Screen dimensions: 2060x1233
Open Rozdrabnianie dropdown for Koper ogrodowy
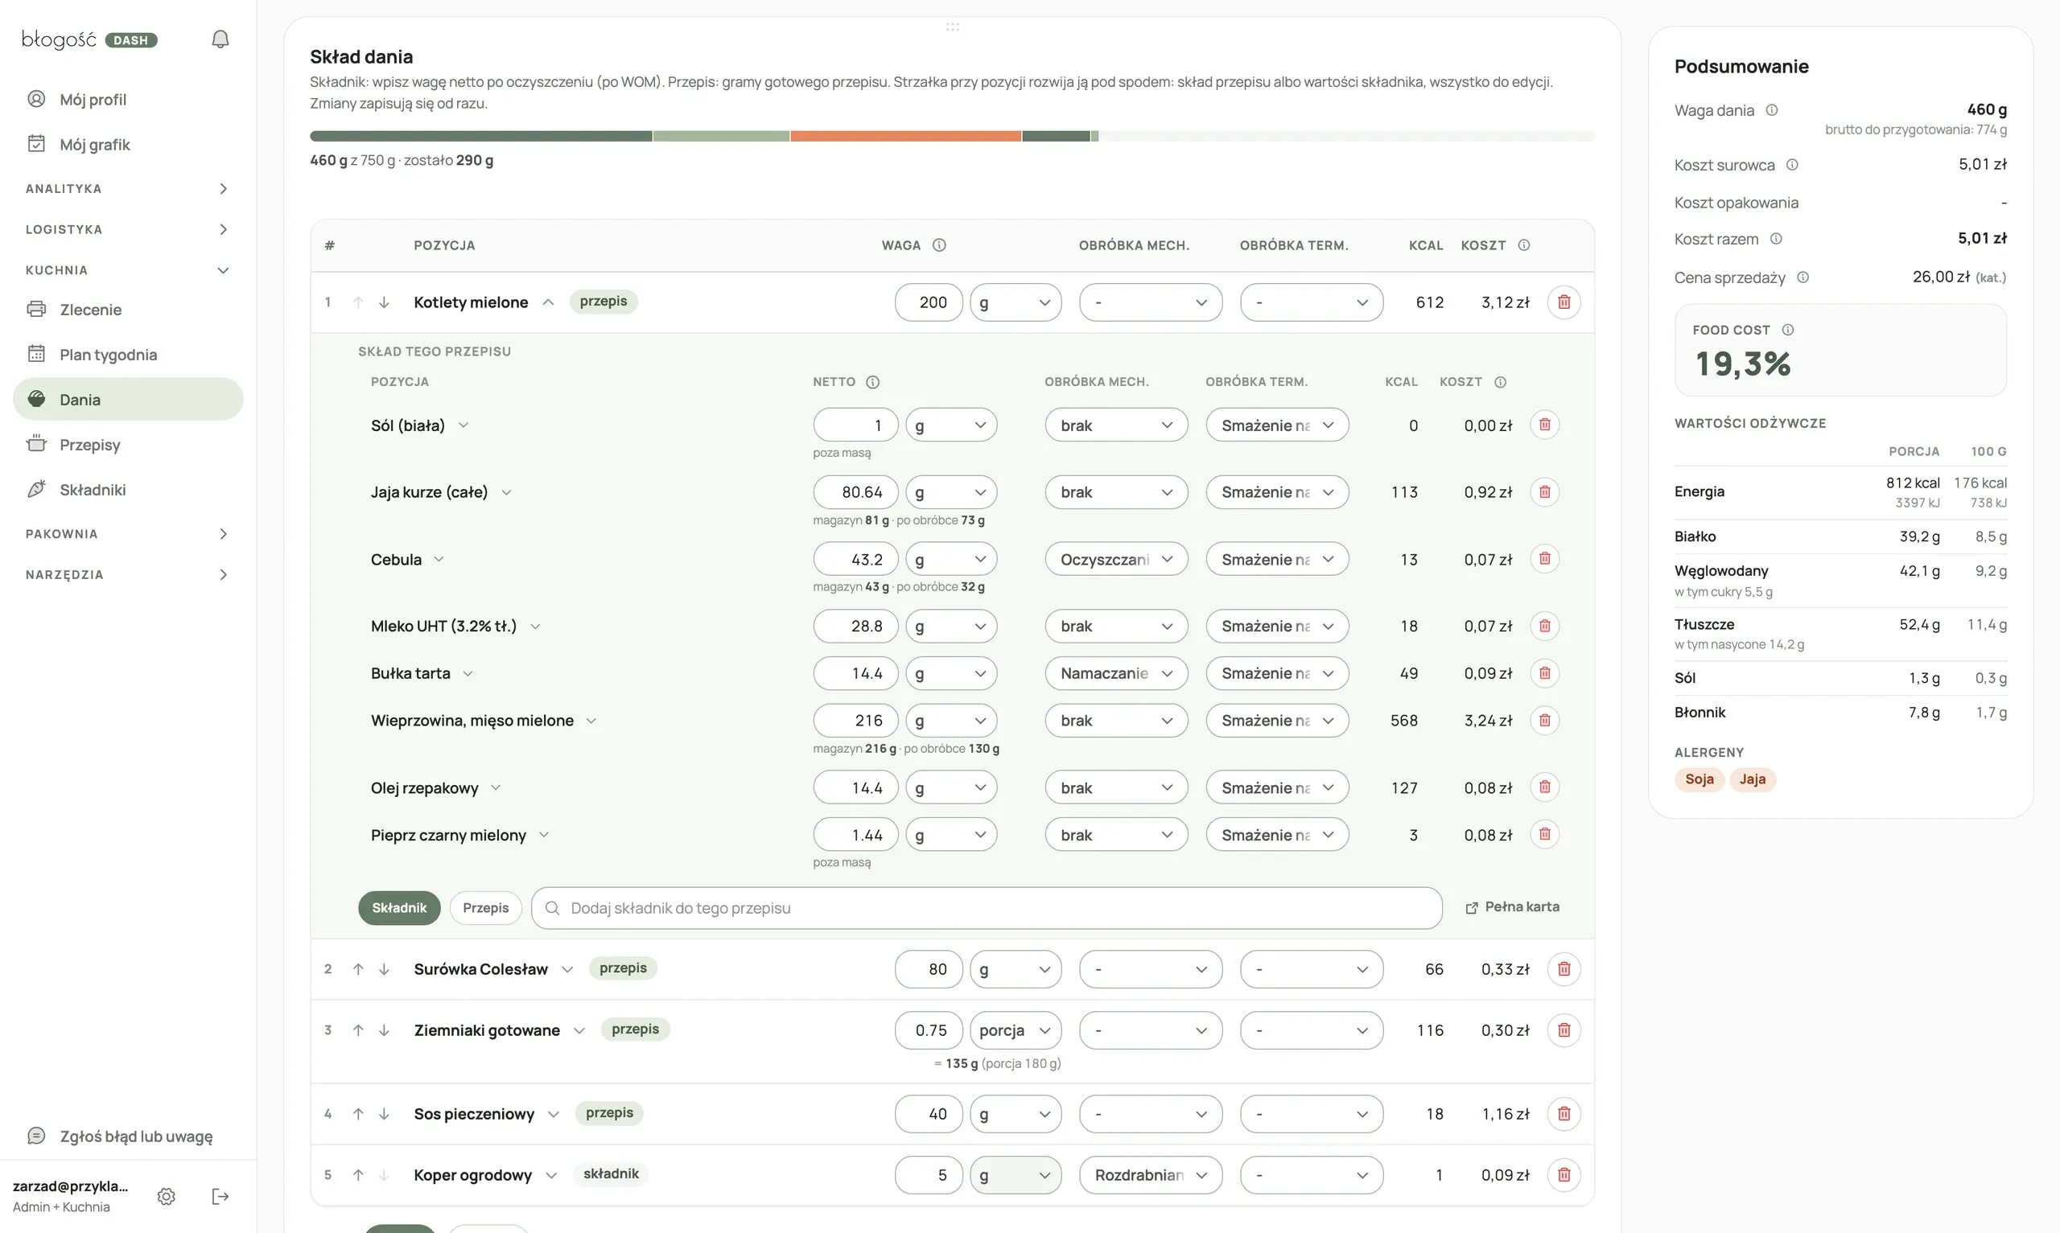coord(1151,1175)
